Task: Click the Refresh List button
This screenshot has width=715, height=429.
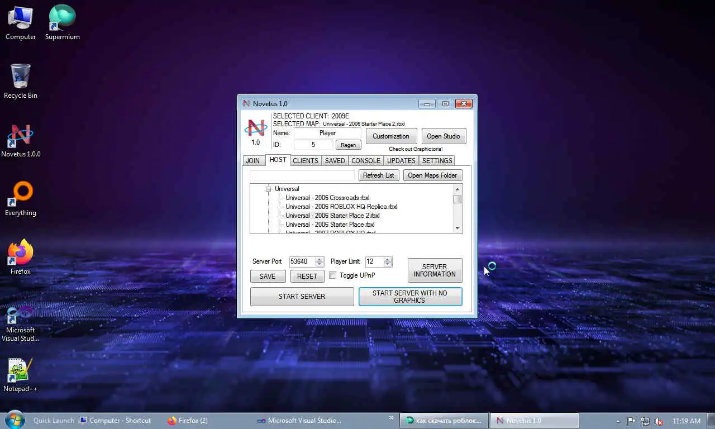Action: (x=378, y=175)
